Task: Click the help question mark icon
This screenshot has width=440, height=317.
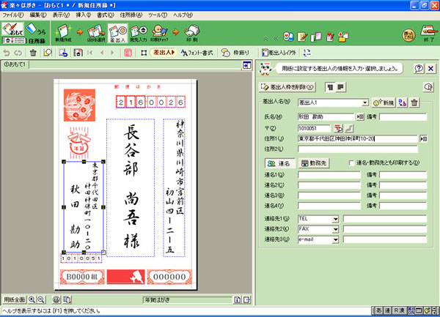Action: (x=419, y=68)
